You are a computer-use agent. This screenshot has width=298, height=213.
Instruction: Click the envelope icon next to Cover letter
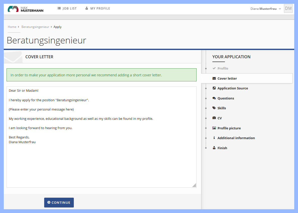[x=214, y=78]
